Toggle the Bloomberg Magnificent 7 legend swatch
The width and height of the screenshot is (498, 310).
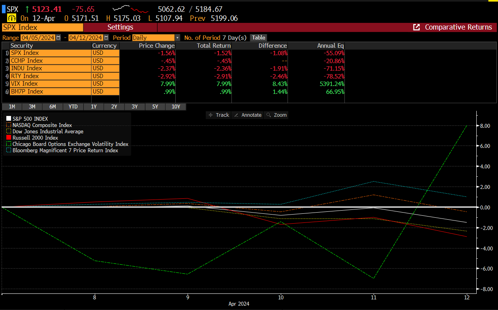click(x=9, y=150)
